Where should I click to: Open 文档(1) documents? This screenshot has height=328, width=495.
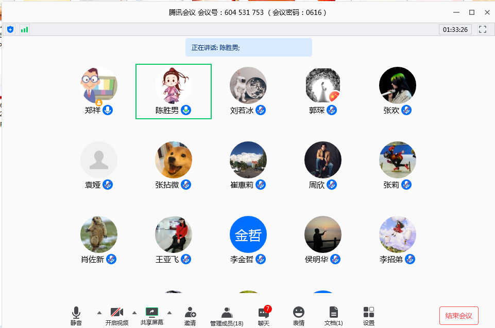[334, 316]
